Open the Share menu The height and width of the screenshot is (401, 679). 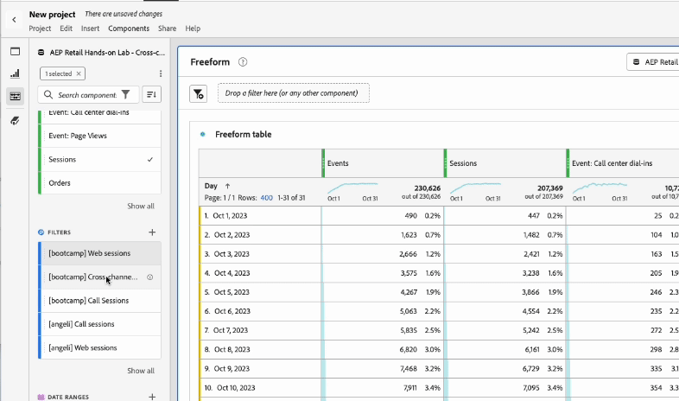(167, 29)
